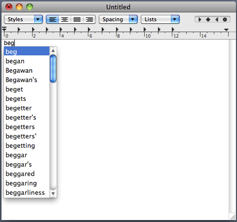Minimize the window with yellow button
Screen dimensions: 237x222
(x=19, y=7)
